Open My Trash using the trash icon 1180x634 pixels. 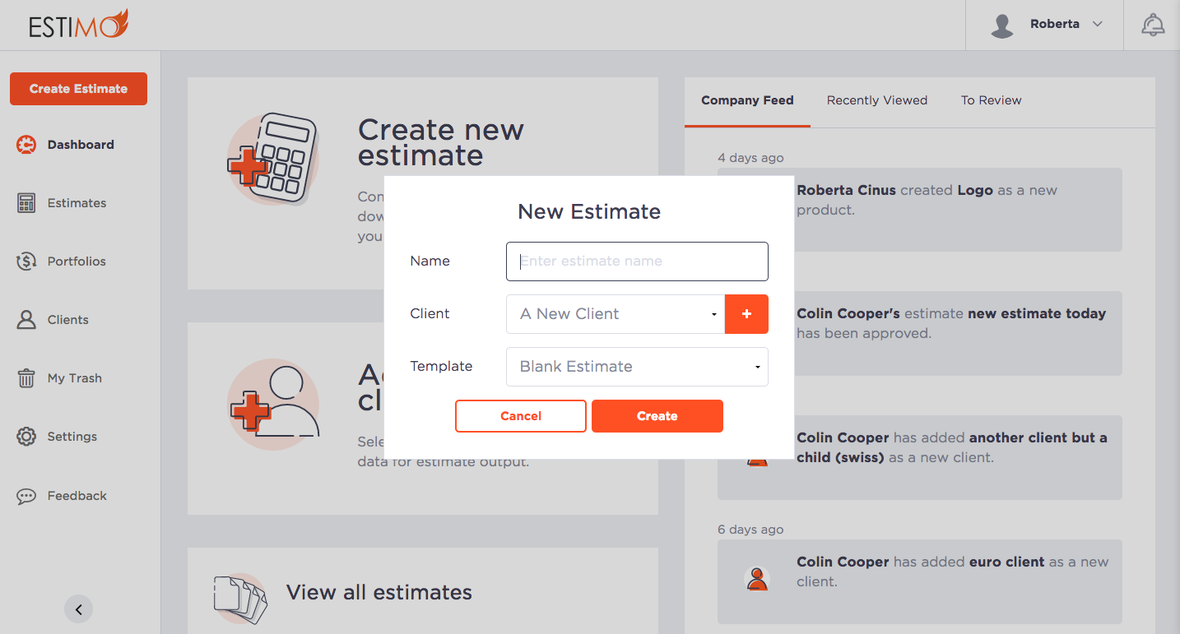click(x=26, y=377)
